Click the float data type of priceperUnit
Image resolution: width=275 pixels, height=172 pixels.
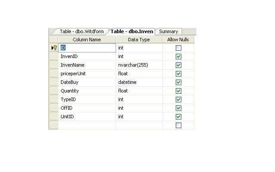(139, 74)
